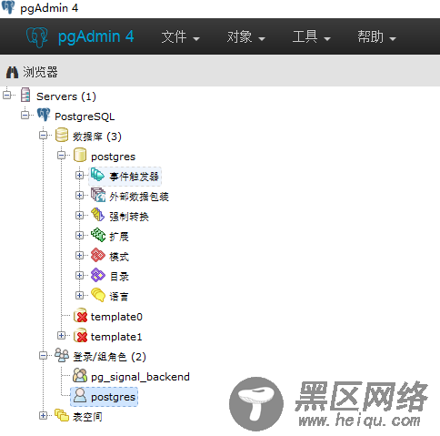Click the template1 disconnected database icon

click(x=80, y=336)
